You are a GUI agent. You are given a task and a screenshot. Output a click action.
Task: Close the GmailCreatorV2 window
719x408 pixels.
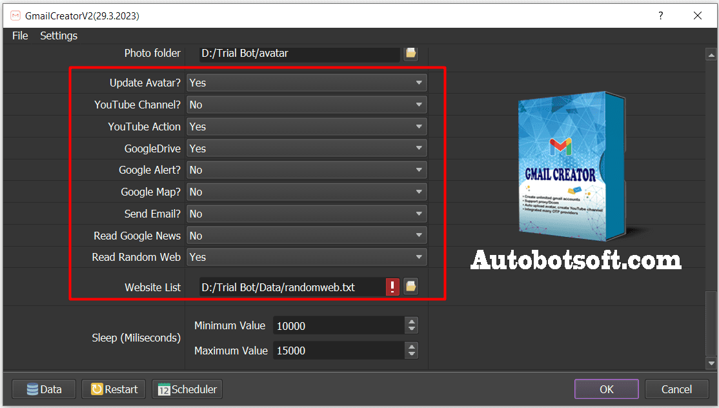pos(698,16)
